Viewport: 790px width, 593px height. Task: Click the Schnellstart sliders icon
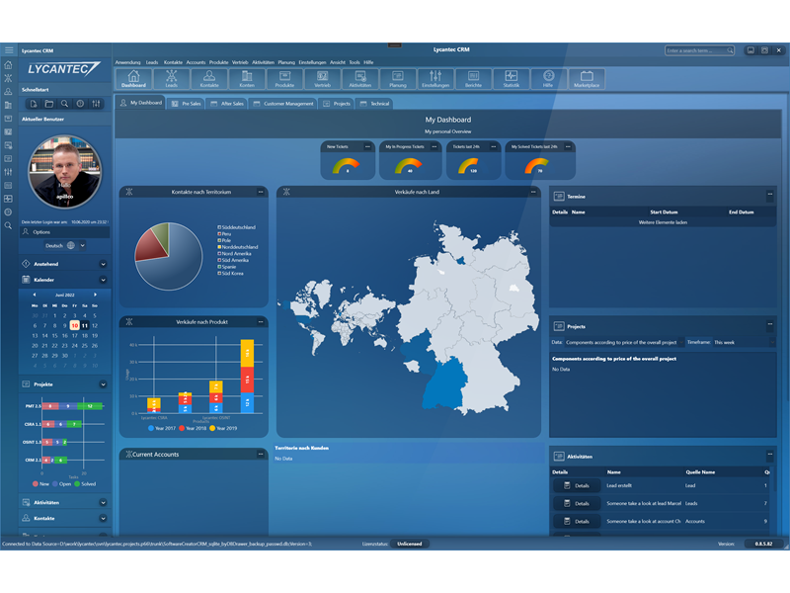click(x=96, y=104)
